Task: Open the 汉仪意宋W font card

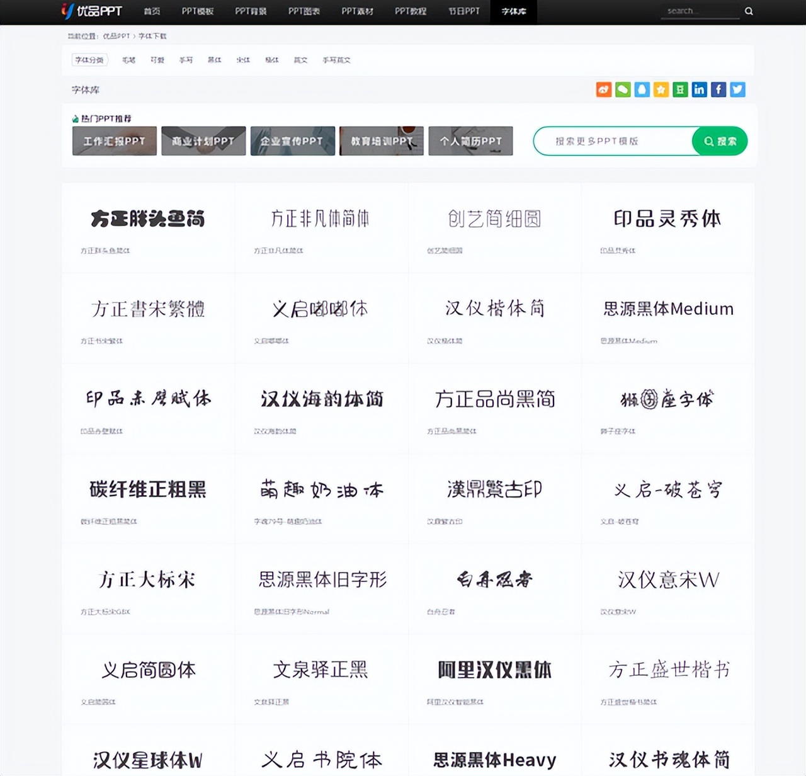Action: (x=667, y=588)
